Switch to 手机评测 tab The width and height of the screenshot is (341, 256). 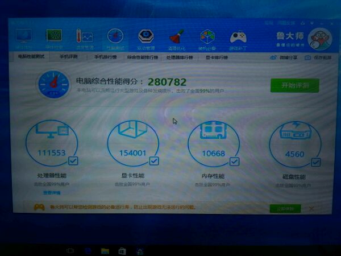tap(69, 56)
